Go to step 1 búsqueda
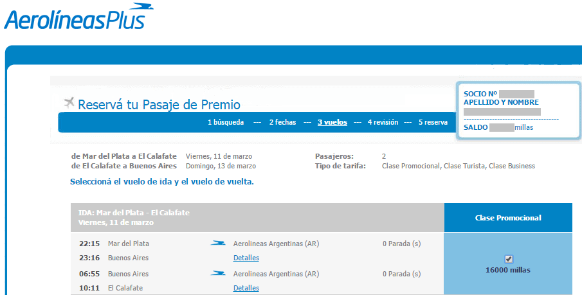582x295 pixels. pos(226,122)
